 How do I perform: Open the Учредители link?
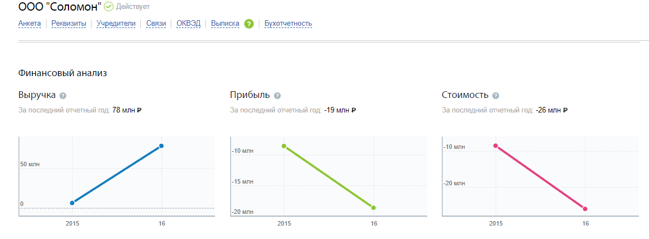tap(116, 24)
